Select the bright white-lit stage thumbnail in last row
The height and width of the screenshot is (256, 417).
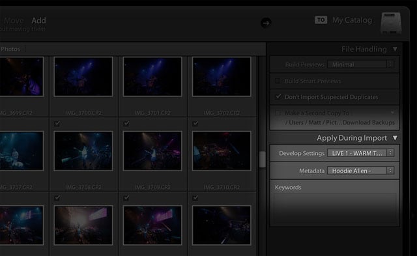click(83, 225)
